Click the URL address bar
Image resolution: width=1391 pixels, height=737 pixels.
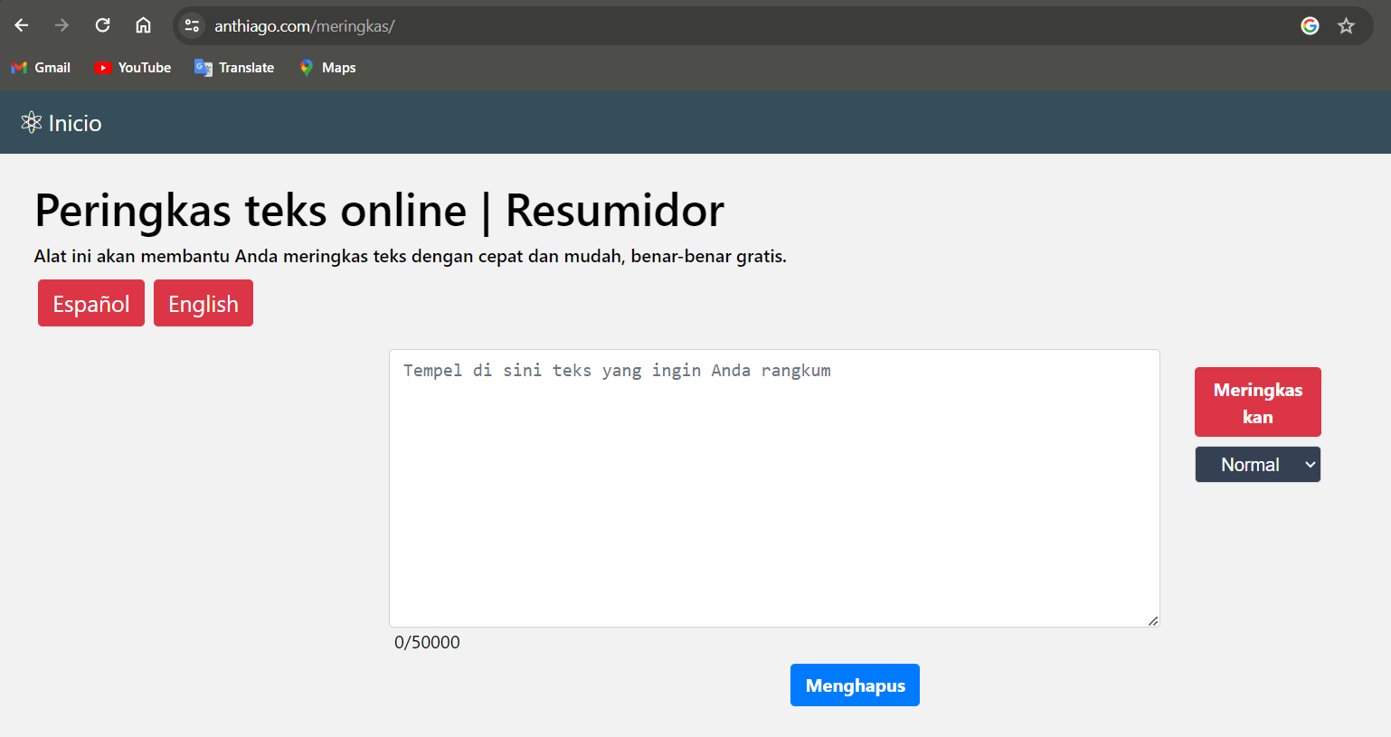tap(724, 26)
